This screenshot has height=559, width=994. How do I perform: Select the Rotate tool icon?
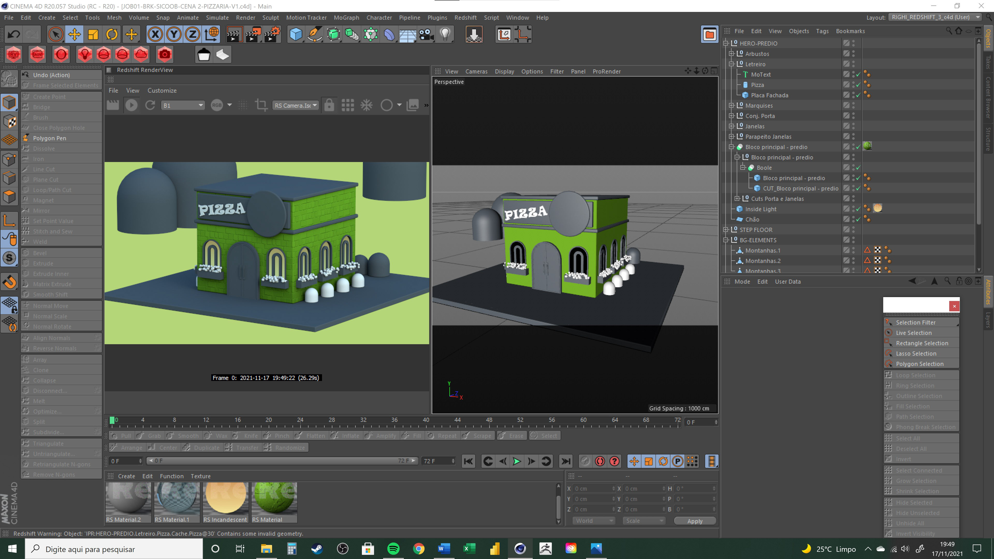(112, 34)
